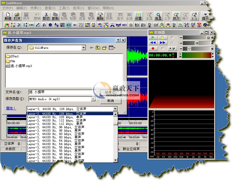This screenshot has width=232, height=181.
Task: Click the 新建 (New) toolbar icon
Action: pos(8,16)
